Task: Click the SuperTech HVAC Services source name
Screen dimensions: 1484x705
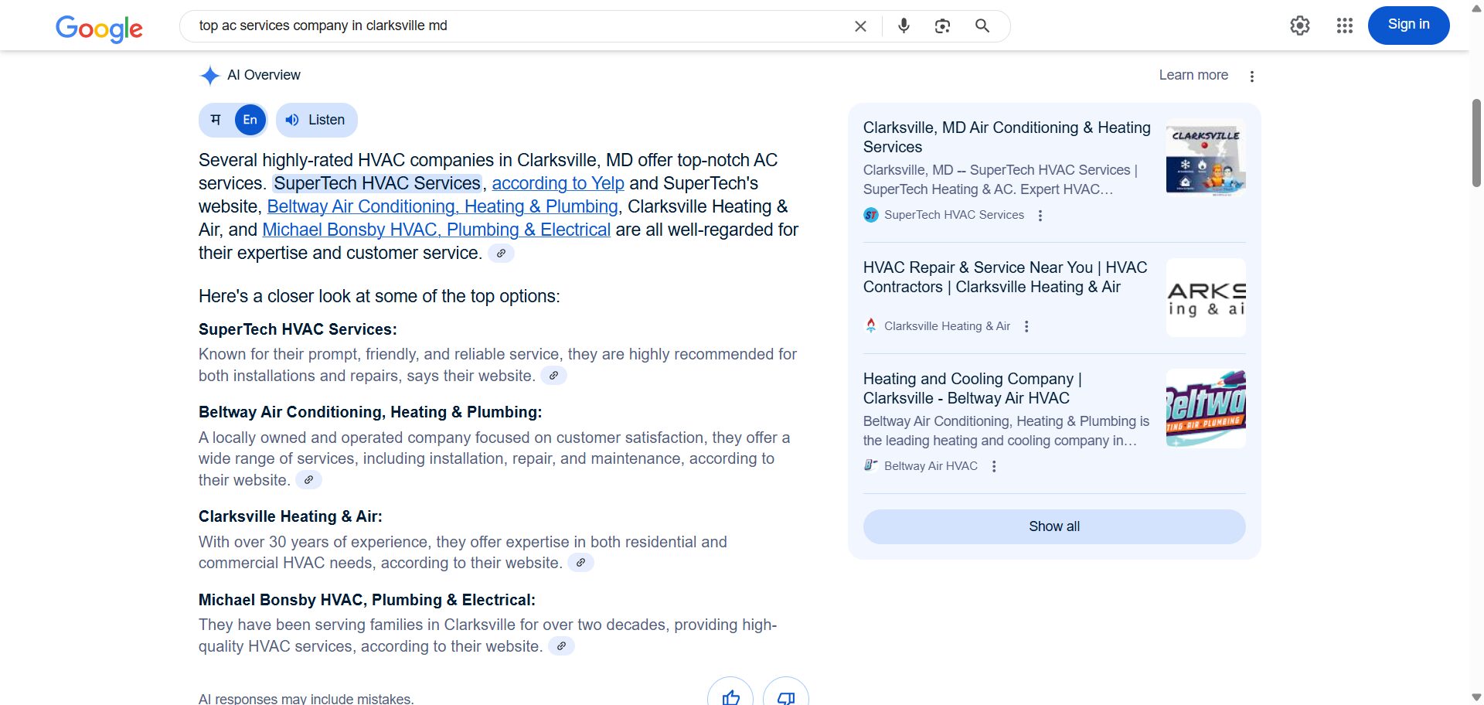Action: [x=954, y=215]
